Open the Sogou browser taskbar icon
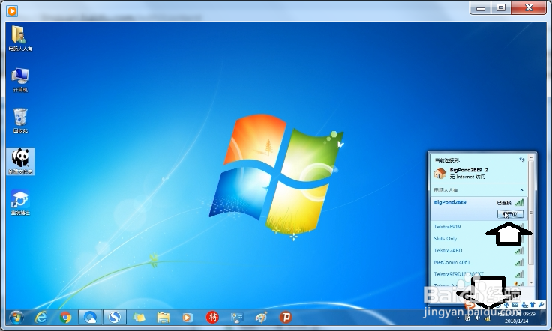 pyautogui.click(x=115, y=318)
